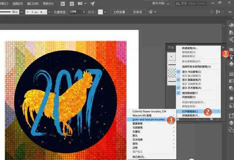Open the 窗口(W) menu
This screenshot has height=160, width=234.
click(33, 4)
